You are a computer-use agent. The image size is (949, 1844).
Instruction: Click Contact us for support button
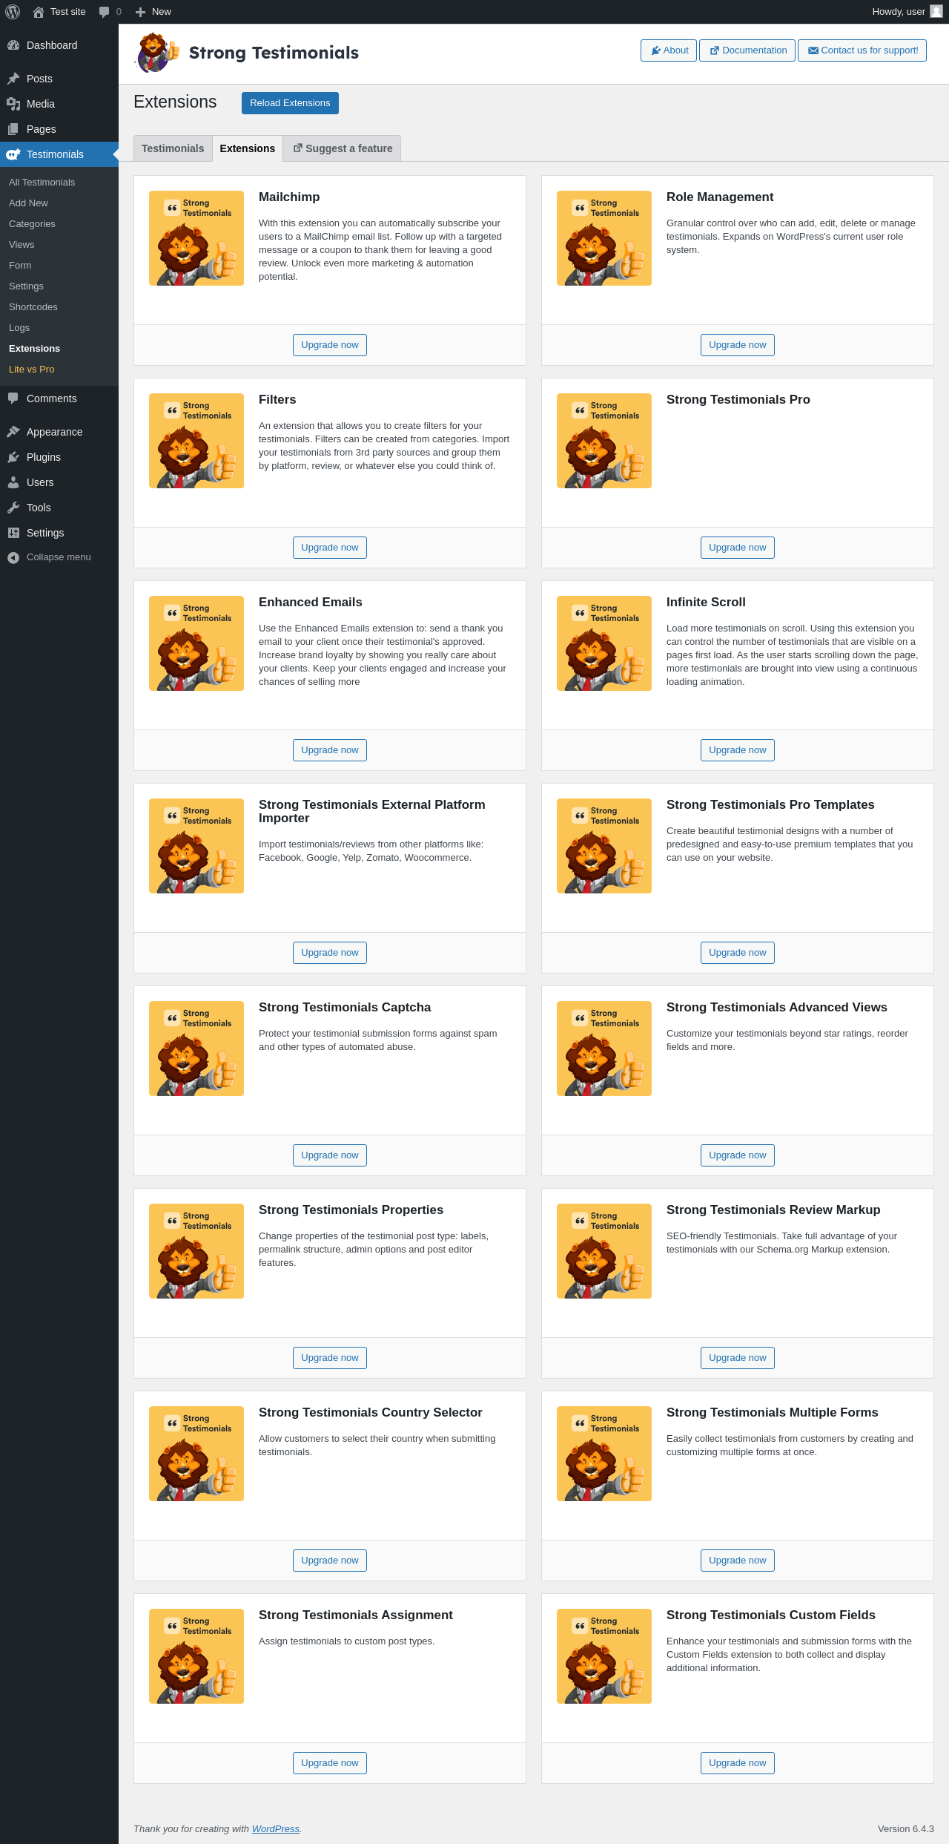coord(862,50)
